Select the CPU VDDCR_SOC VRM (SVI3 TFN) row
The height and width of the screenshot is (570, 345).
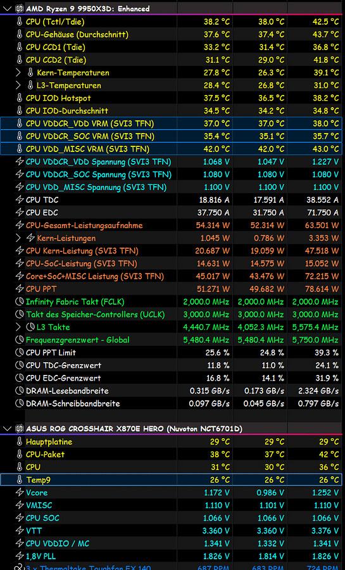(x=172, y=136)
